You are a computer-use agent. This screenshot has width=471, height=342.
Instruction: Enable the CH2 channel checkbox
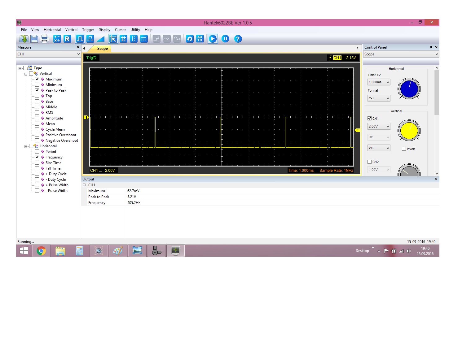pos(369,162)
